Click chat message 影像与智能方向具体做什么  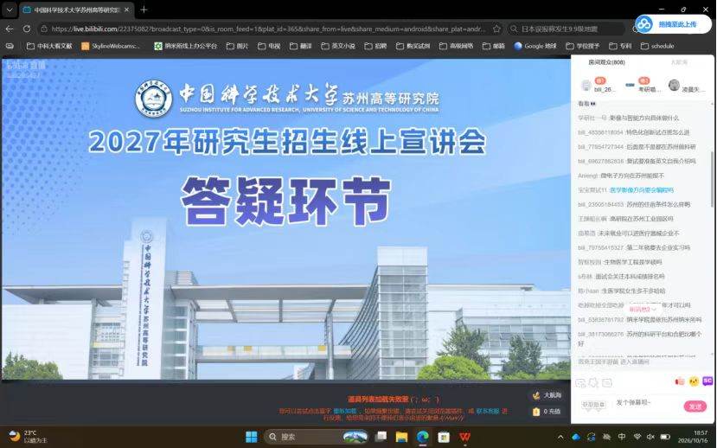click(644, 118)
